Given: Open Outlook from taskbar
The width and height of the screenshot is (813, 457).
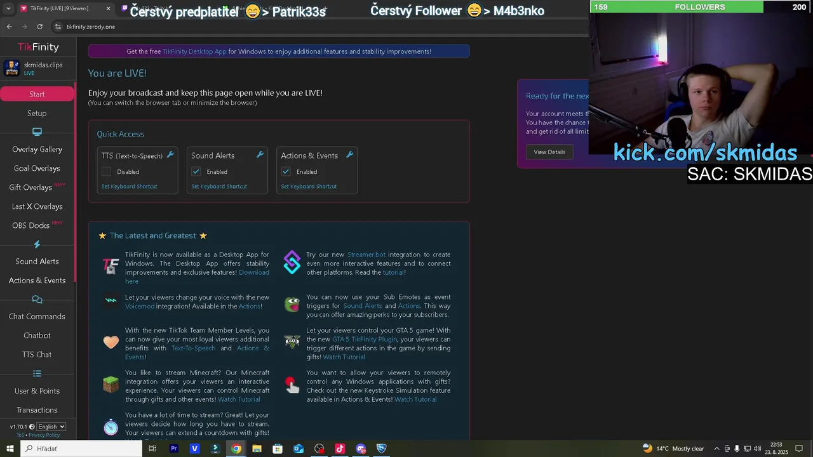Looking at the screenshot, I should click(x=299, y=449).
